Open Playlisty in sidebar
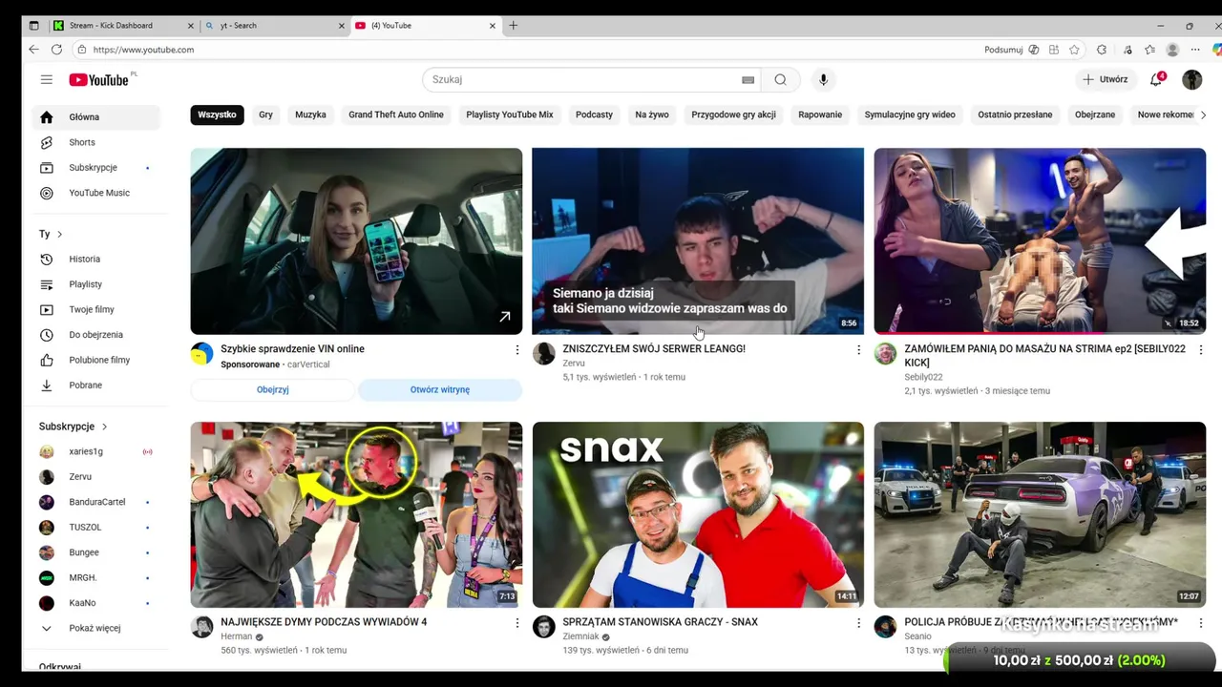The image size is (1222, 687). [x=95, y=284]
